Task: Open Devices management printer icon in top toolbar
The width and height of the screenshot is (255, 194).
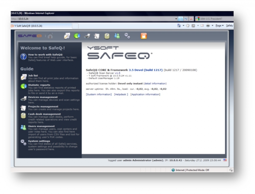Action: (87, 36)
